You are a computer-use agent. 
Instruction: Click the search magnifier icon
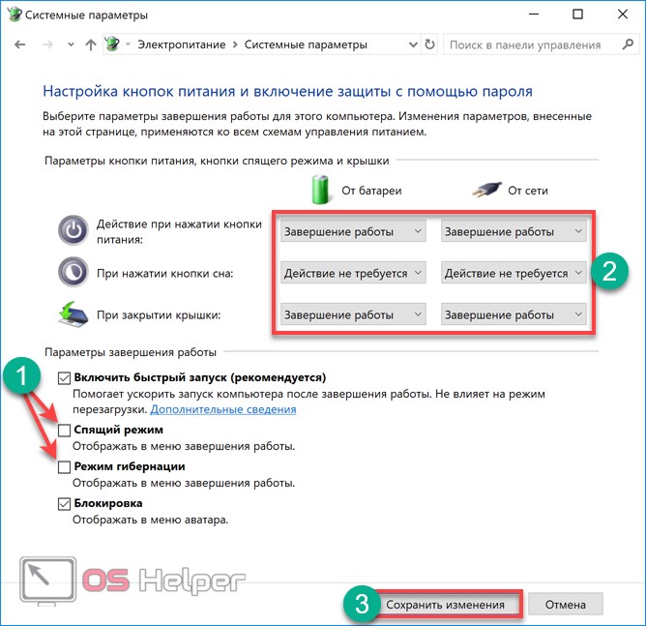click(628, 45)
